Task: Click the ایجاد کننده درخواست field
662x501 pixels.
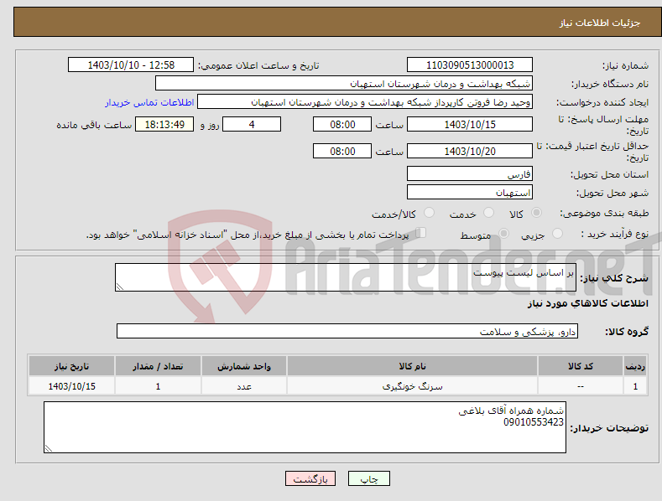Action: (365, 102)
